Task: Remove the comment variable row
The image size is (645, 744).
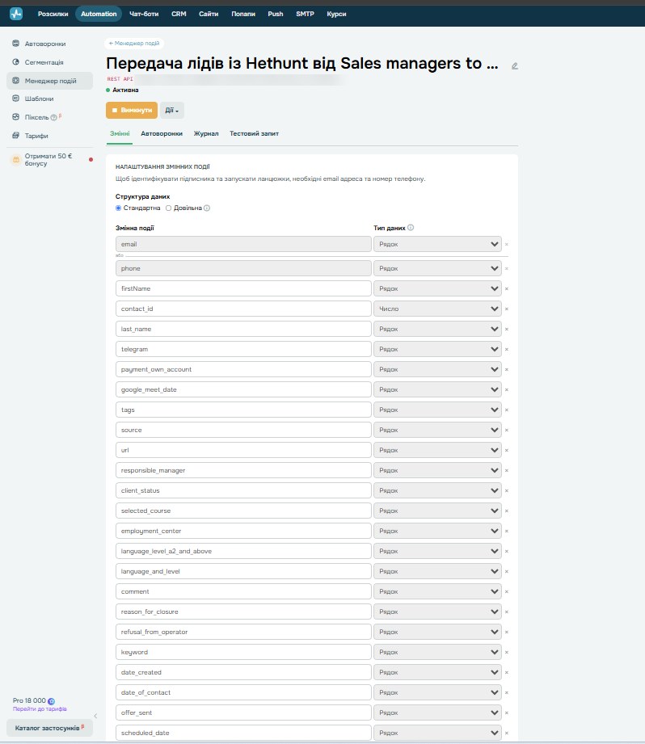Action: click(x=507, y=591)
